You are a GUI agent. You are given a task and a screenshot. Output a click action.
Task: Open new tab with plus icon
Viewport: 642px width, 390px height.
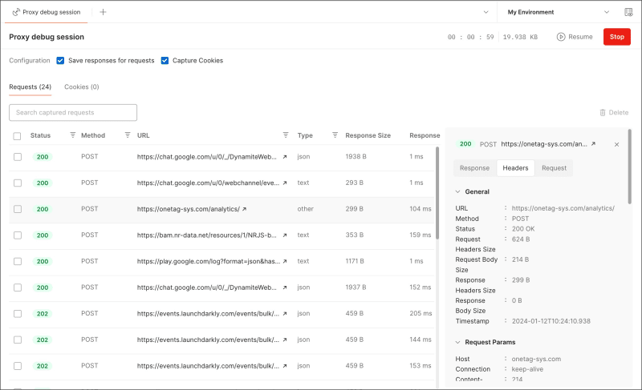click(x=104, y=12)
